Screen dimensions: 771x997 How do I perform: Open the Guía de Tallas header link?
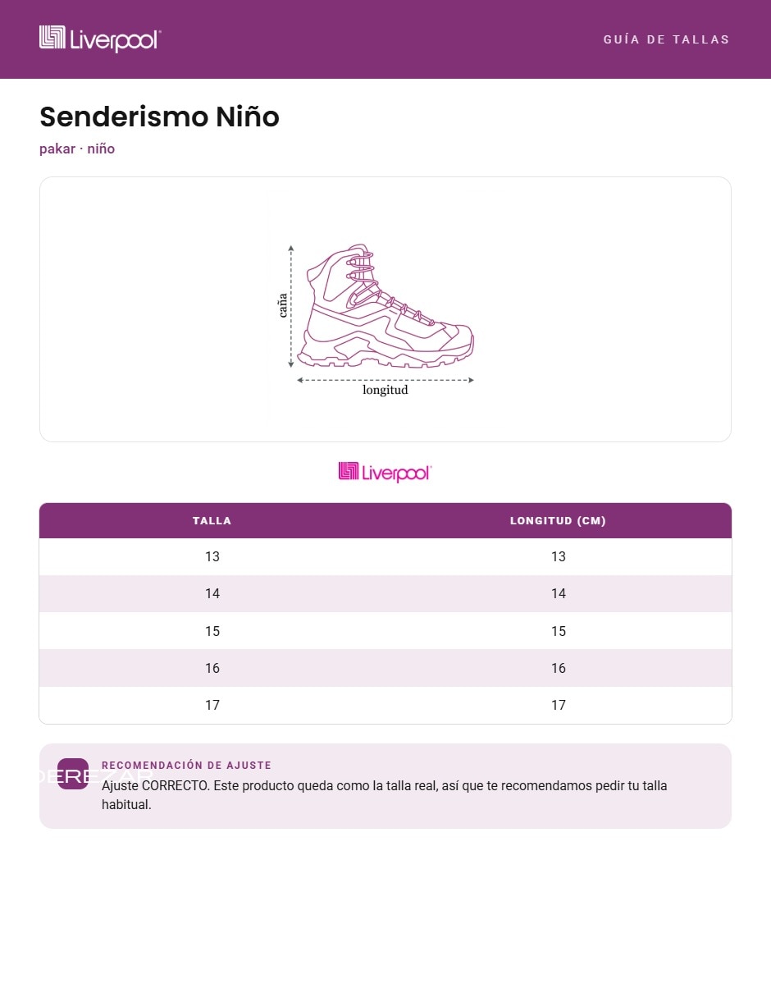(666, 39)
